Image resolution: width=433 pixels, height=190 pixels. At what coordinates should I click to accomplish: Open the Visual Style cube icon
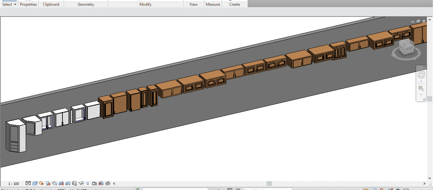[35, 183]
